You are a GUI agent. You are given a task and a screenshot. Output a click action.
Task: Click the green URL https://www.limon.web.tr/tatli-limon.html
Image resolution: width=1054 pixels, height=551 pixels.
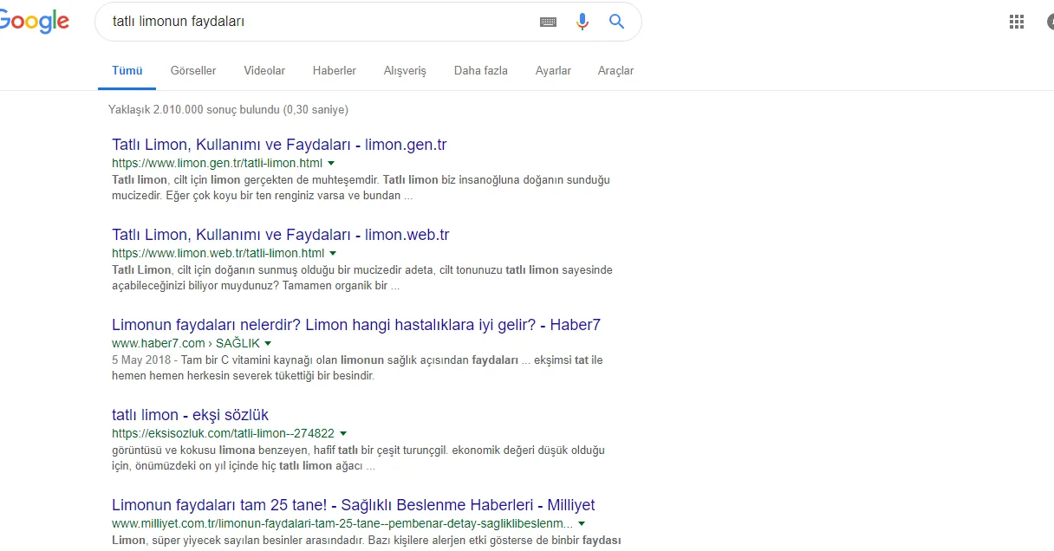click(x=218, y=253)
